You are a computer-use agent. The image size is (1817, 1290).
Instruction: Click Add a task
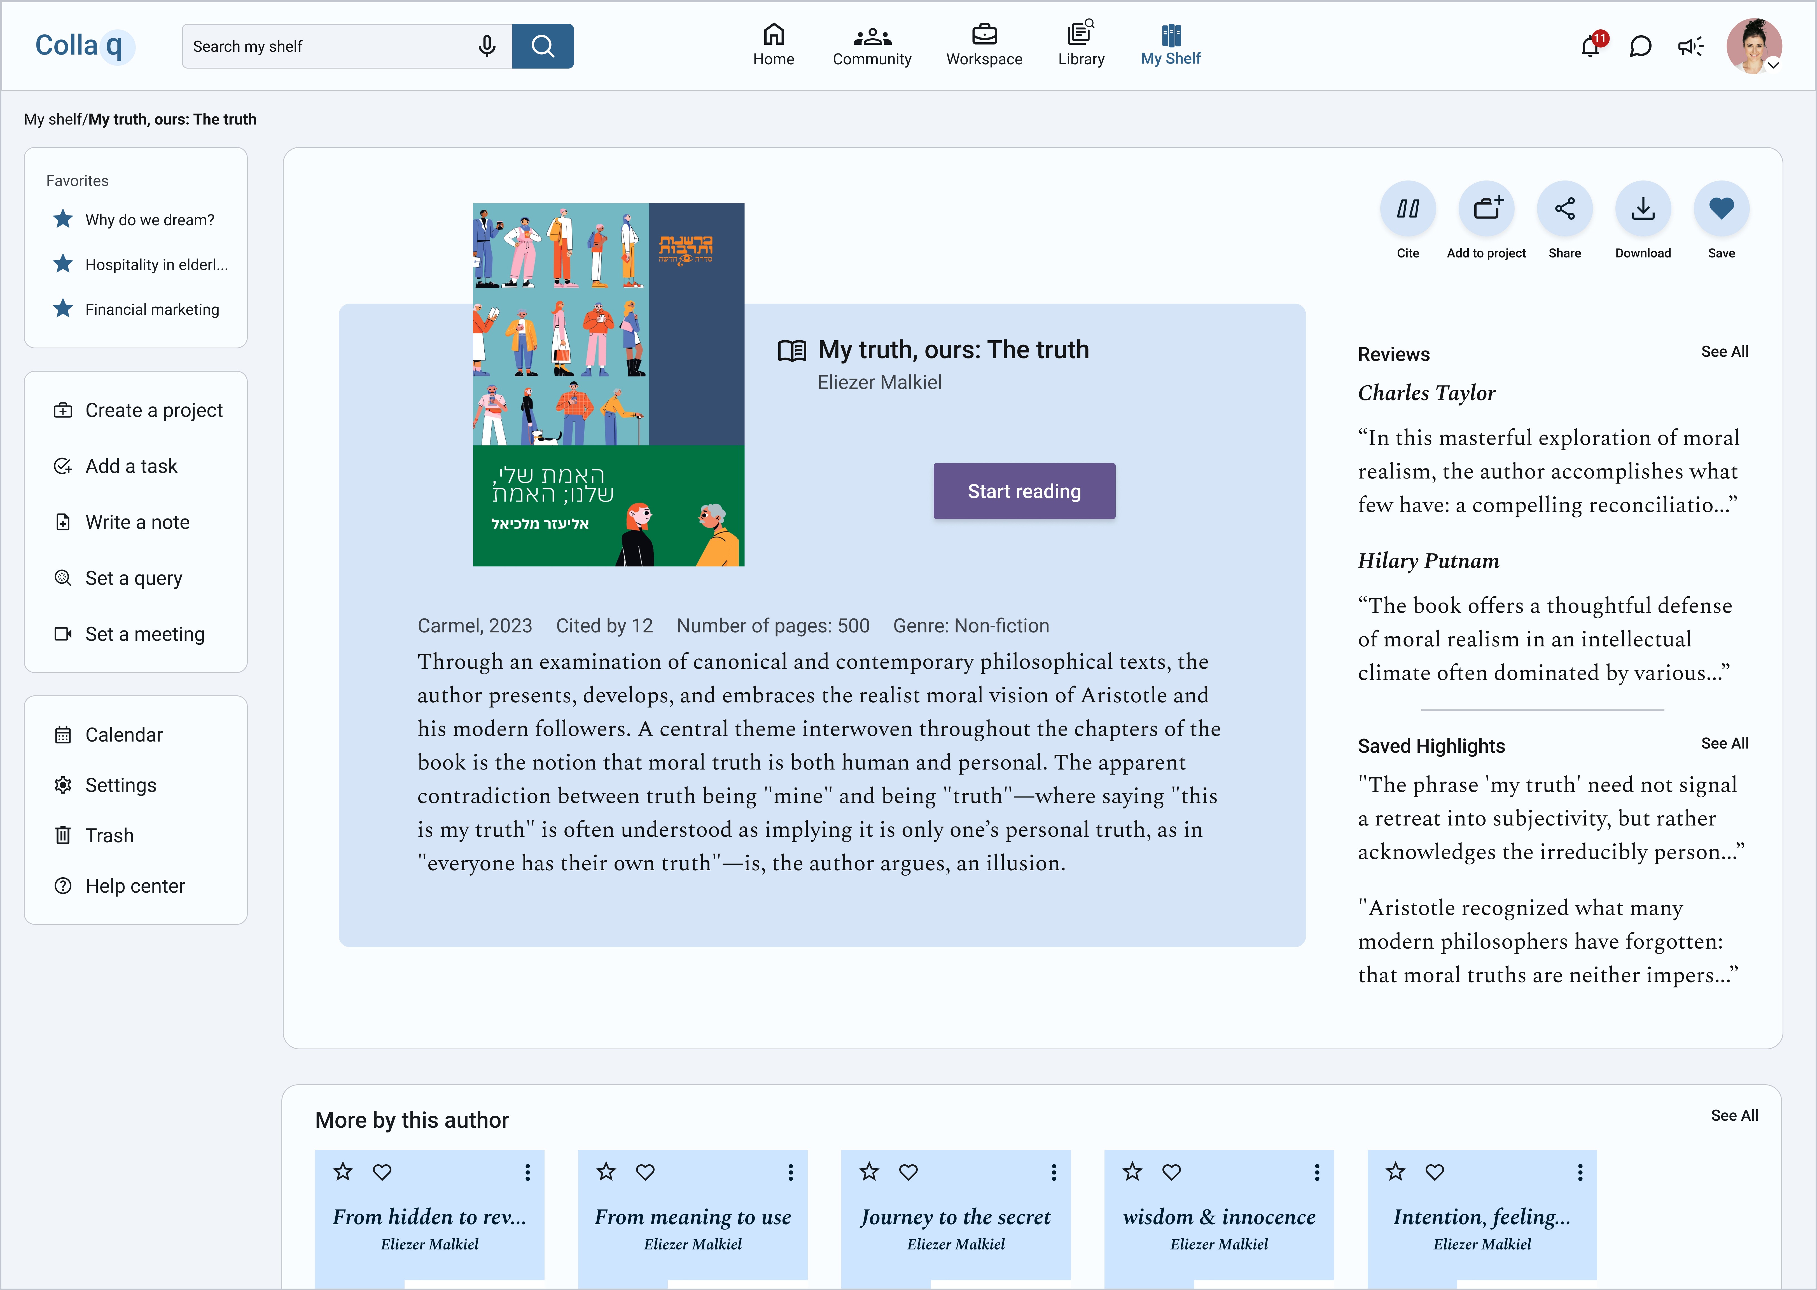pyautogui.click(x=115, y=466)
